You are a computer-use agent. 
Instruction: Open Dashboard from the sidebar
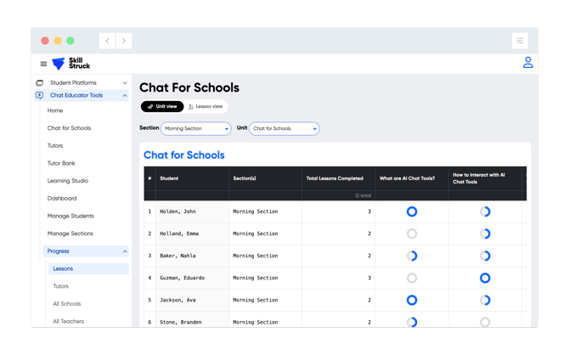62,199
